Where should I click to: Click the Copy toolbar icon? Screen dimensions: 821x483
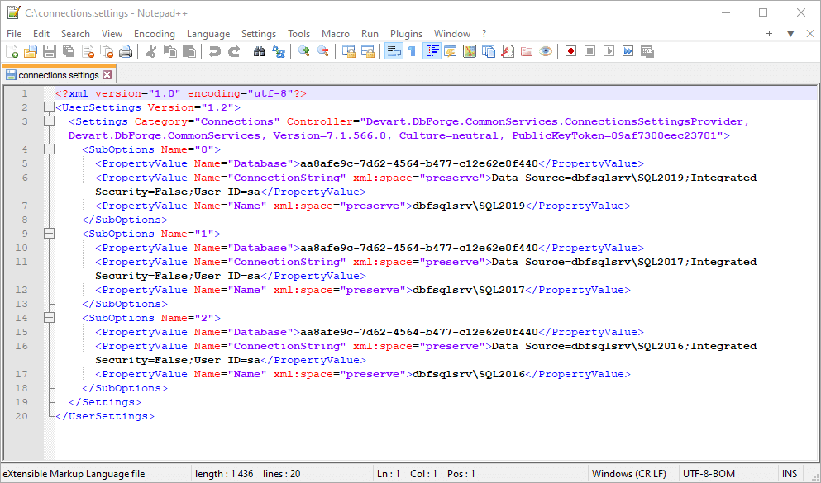point(170,51)
